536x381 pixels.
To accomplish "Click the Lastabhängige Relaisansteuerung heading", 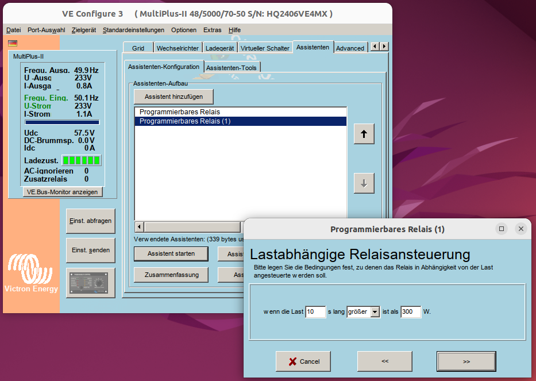I will tap(360, 255).
